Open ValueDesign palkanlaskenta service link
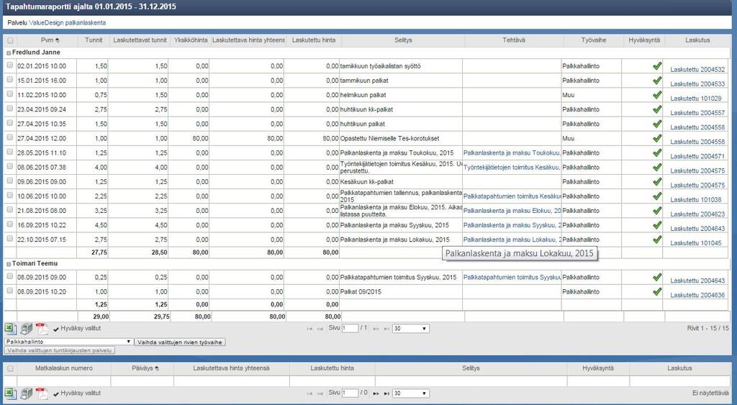 (67, 22)
